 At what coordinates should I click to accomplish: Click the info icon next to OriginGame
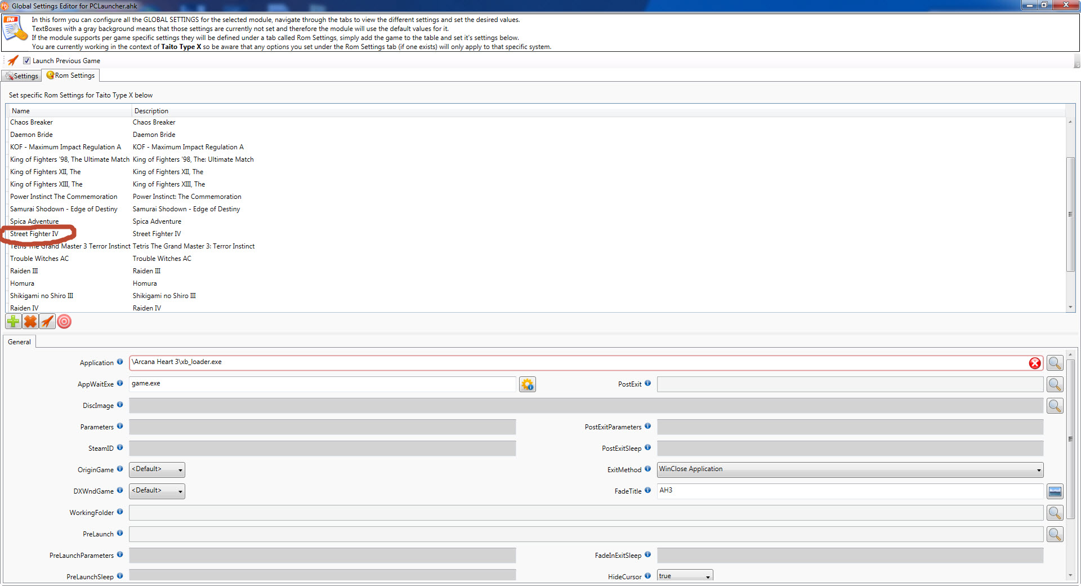click(120, 469)
